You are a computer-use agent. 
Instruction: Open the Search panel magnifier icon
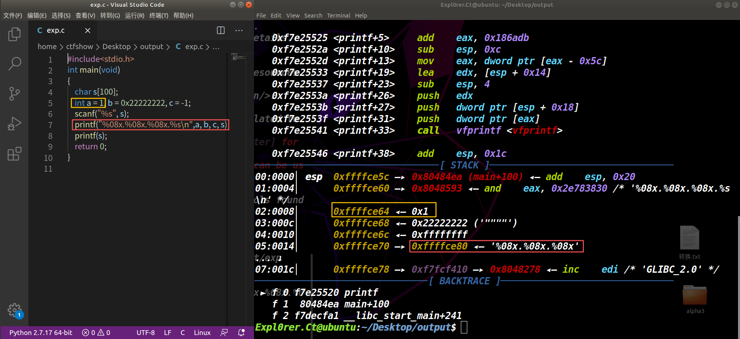point(14,63)
